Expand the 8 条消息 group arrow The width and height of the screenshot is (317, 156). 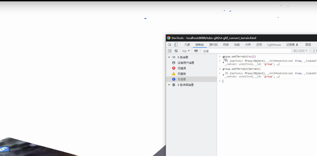[169, 57]
